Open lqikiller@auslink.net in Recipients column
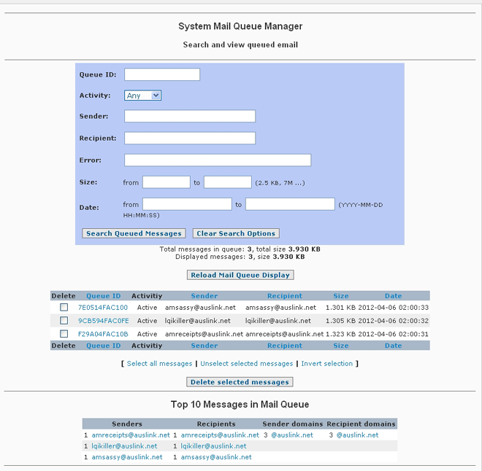Viewport: 482px width, 471px height. point(213,446)
